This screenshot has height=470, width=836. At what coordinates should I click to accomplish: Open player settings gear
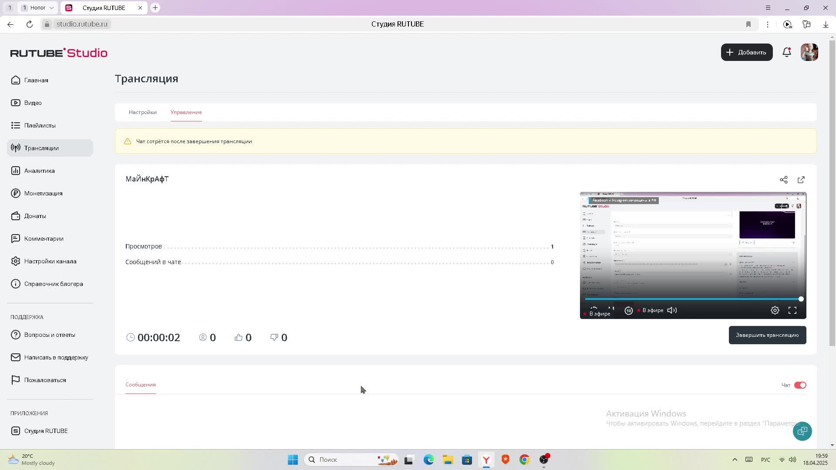[775, 310]
